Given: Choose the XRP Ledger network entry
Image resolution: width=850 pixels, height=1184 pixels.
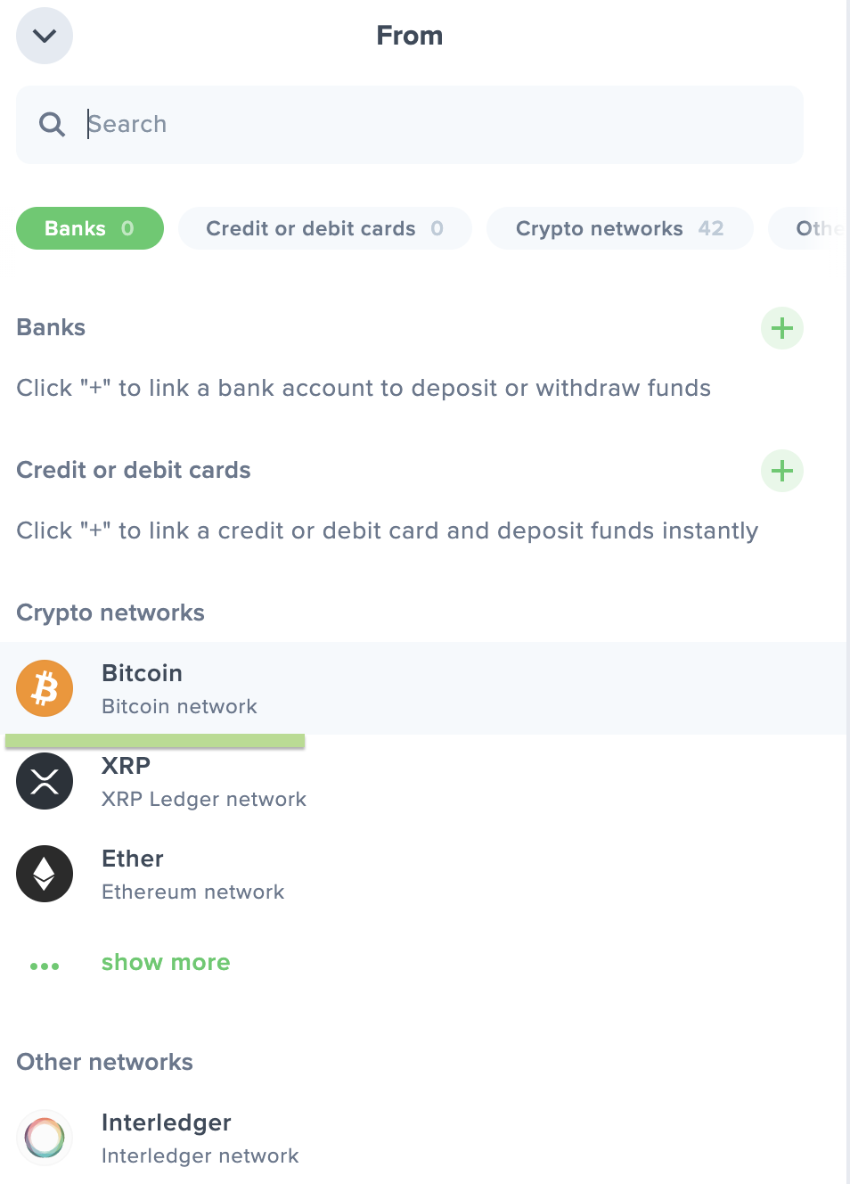Looking at the screenshot, I should (x=203, y=783).
